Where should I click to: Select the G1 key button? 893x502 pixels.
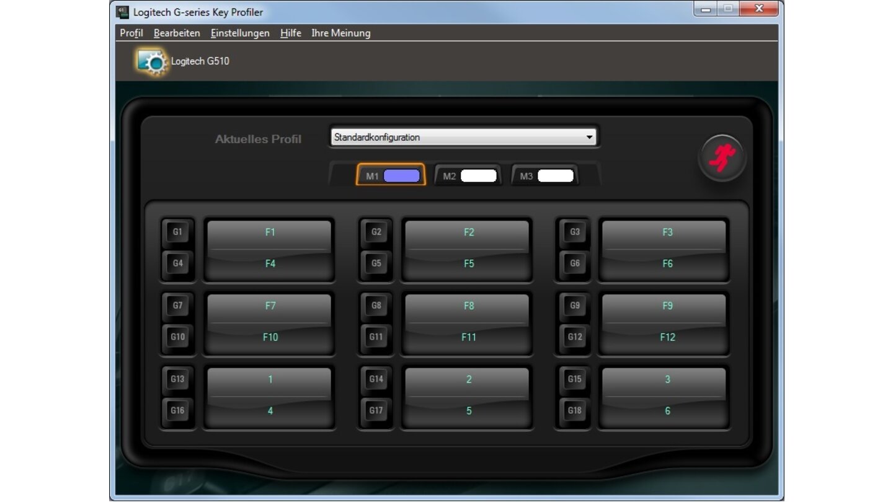(x=178, y=232)
